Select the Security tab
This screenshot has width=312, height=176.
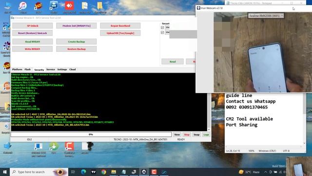point(39,69)
